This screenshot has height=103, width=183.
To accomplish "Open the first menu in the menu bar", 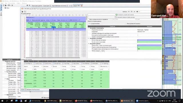I will [2, 3].
